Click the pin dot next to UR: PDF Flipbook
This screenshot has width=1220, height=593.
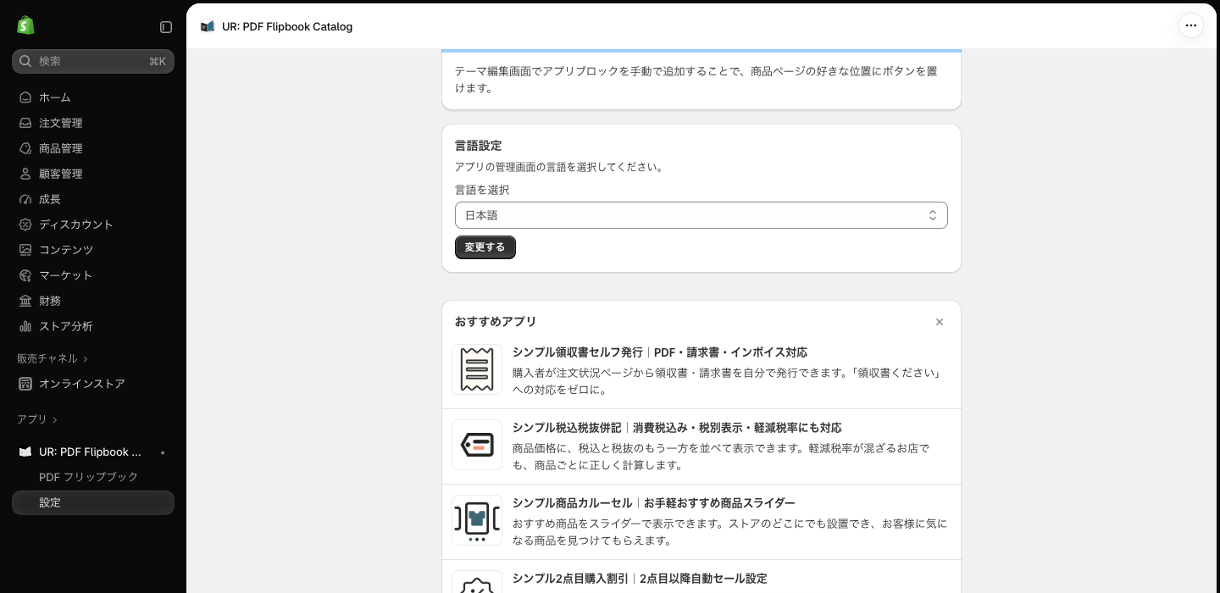(163, 452)
